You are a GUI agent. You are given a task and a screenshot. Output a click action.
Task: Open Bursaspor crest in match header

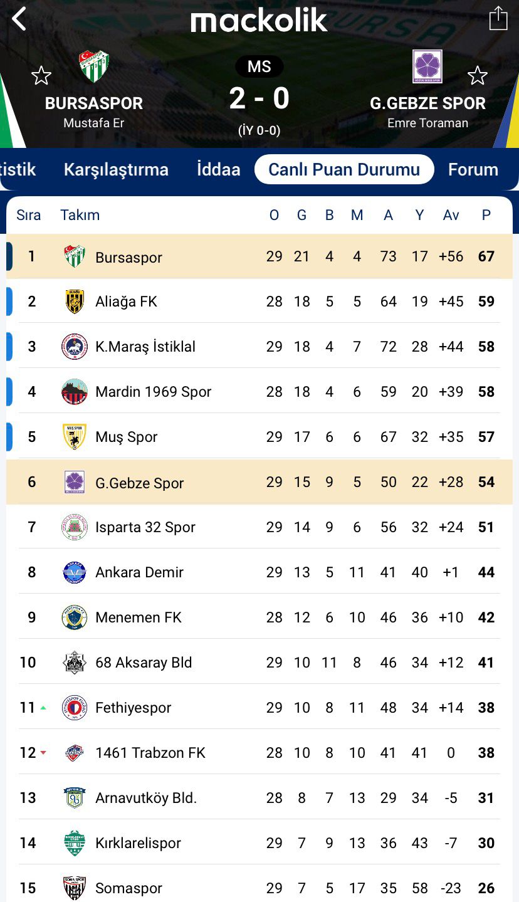[x=94, y=66]
